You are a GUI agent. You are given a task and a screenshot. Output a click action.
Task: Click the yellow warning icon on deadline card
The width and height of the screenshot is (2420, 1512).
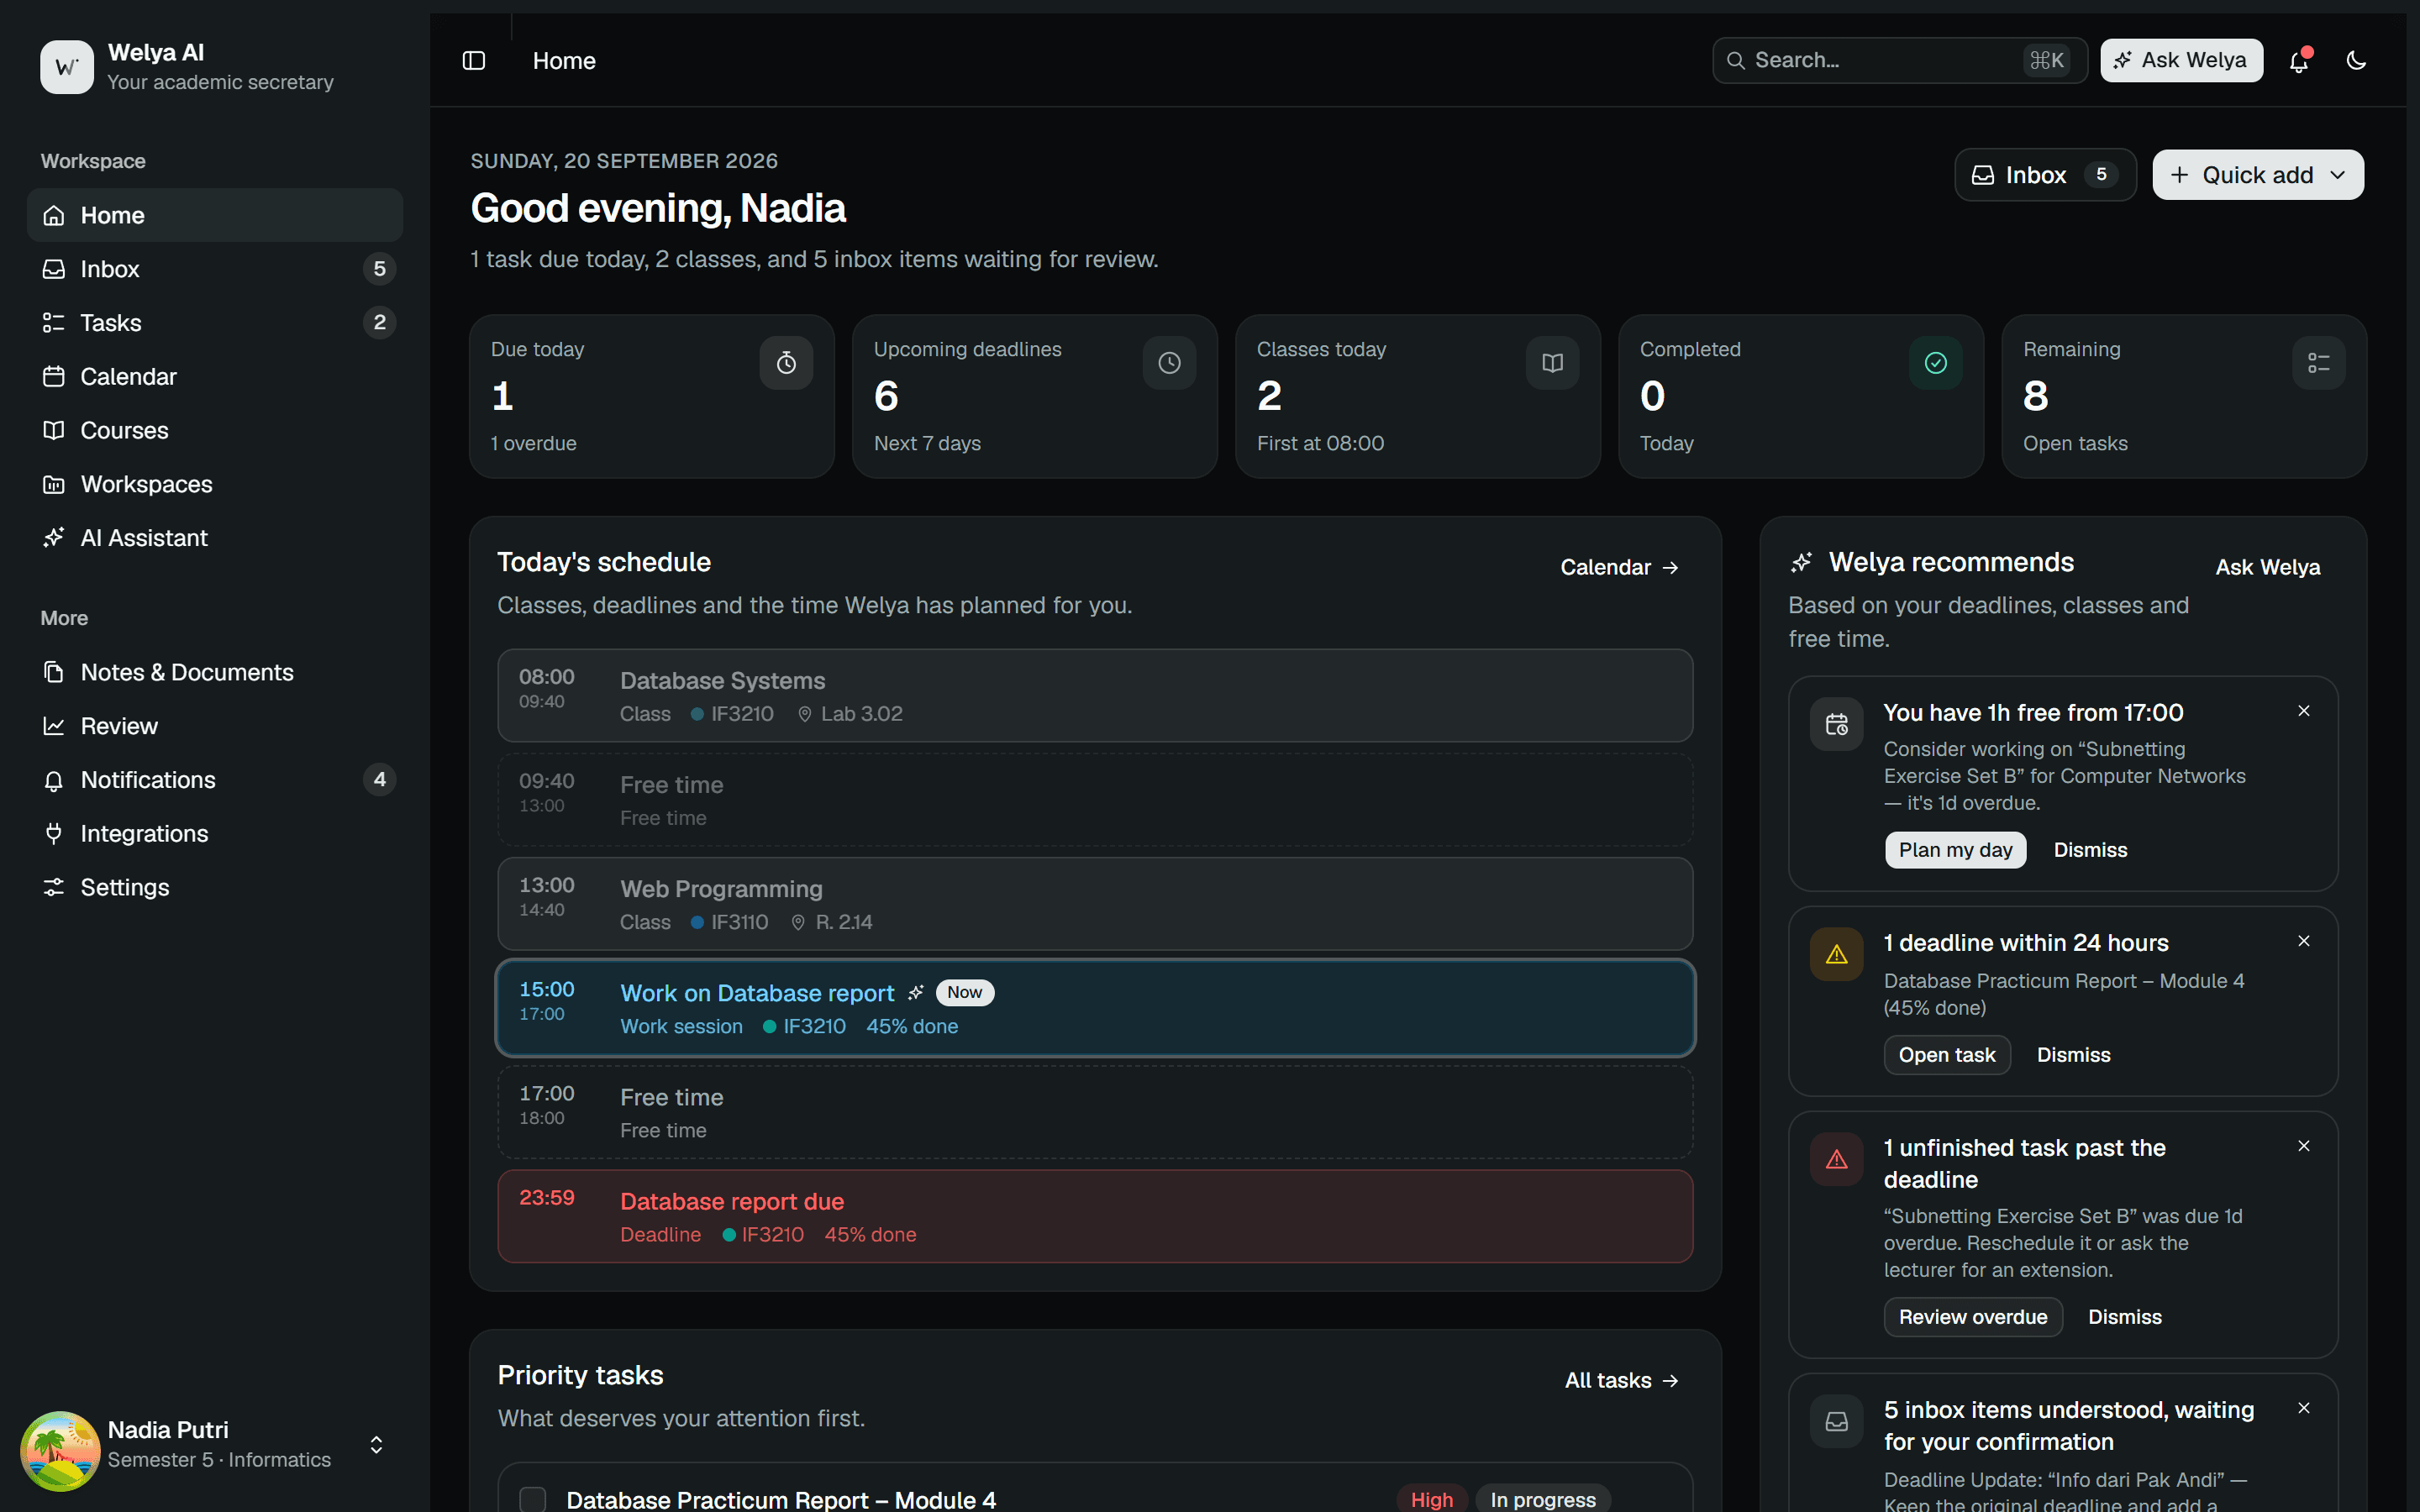pos(1836,955)
